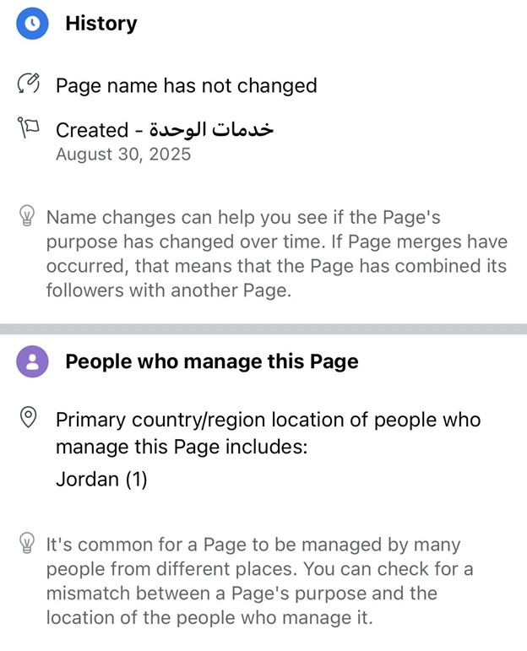Image resolution: width=527 pixels, height=651 pixels.
Task: Tap the location pin icon
Action: [x=29, y=418]
